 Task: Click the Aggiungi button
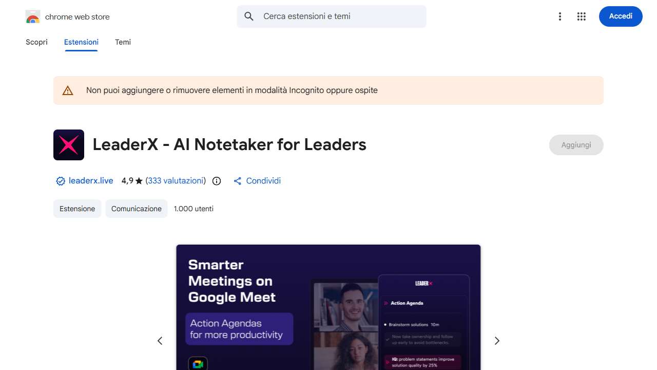pyautogui.click(x=576, y=145)
